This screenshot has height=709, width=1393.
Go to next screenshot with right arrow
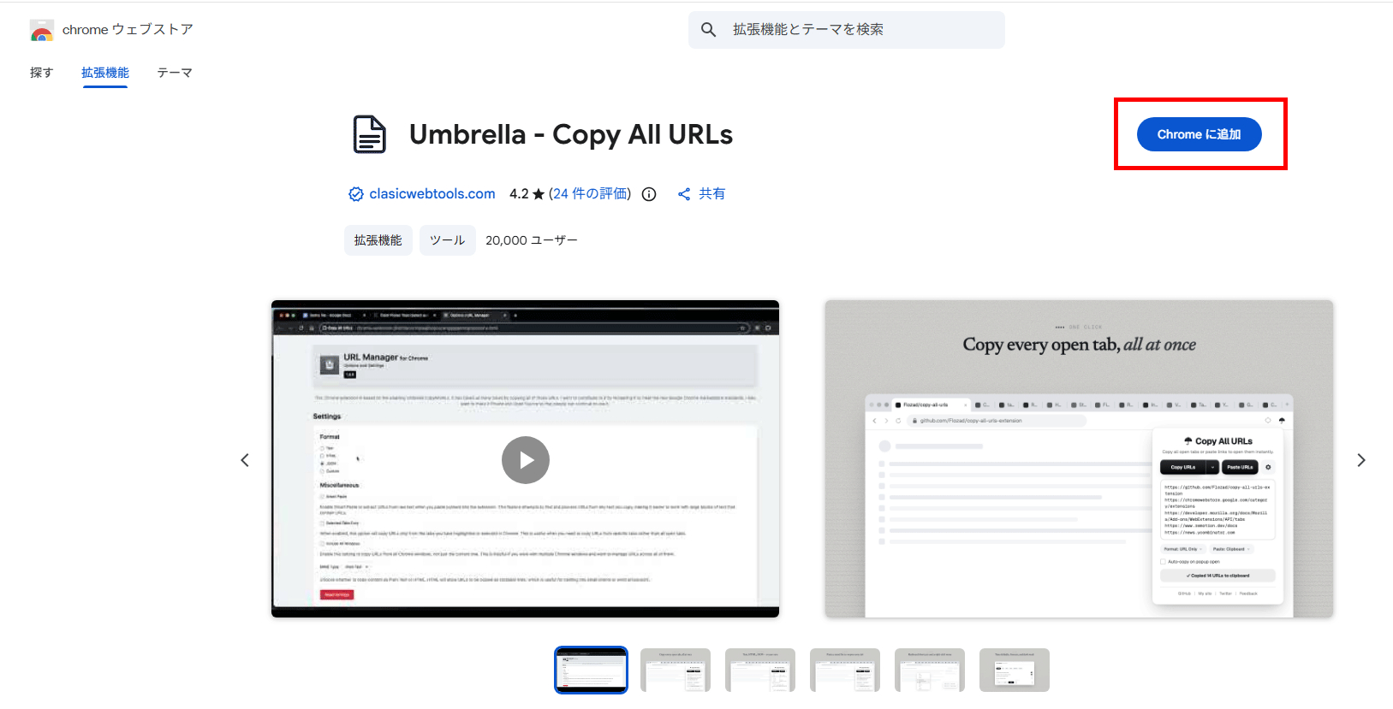1361,460
